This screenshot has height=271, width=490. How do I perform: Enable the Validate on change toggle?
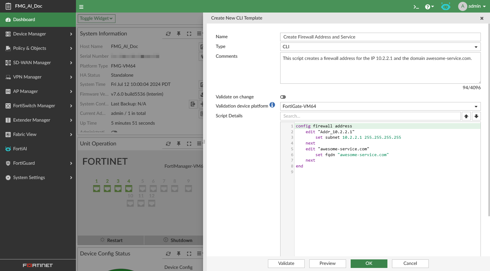pos(283,97)
